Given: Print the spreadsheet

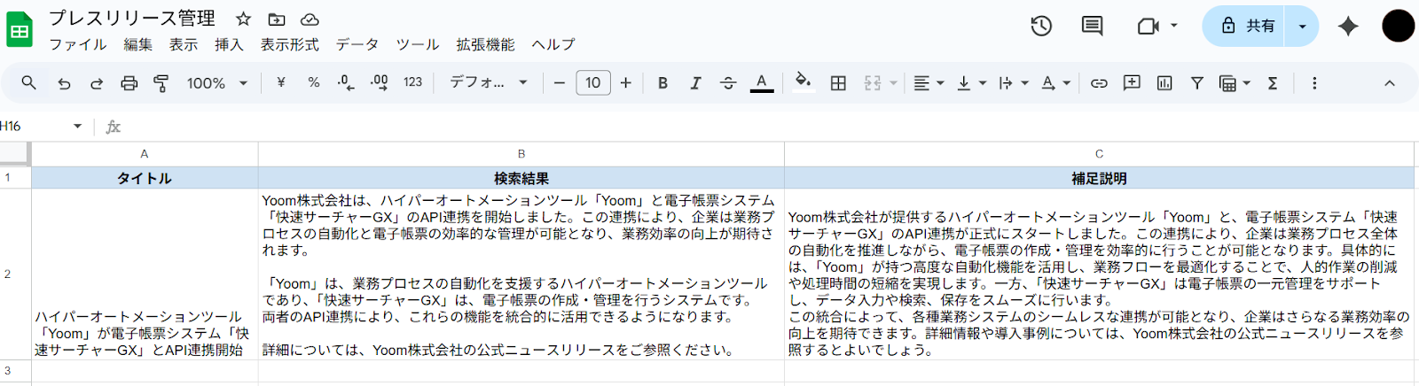Looking at the screenshot, I should [x=129, y=82].
